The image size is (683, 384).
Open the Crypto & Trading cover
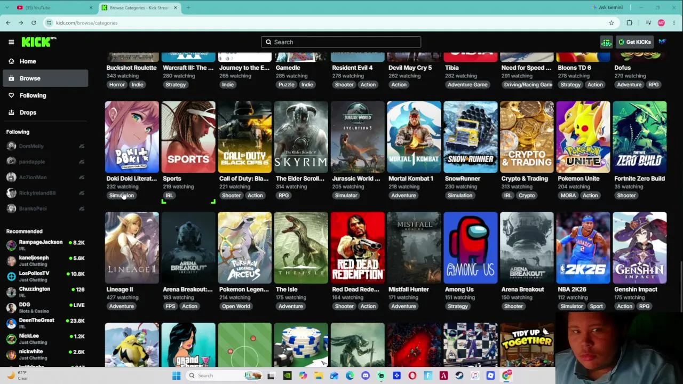click(527, 137)
